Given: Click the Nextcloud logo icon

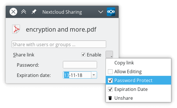Looking at the screenshot, I should (111, 12).
